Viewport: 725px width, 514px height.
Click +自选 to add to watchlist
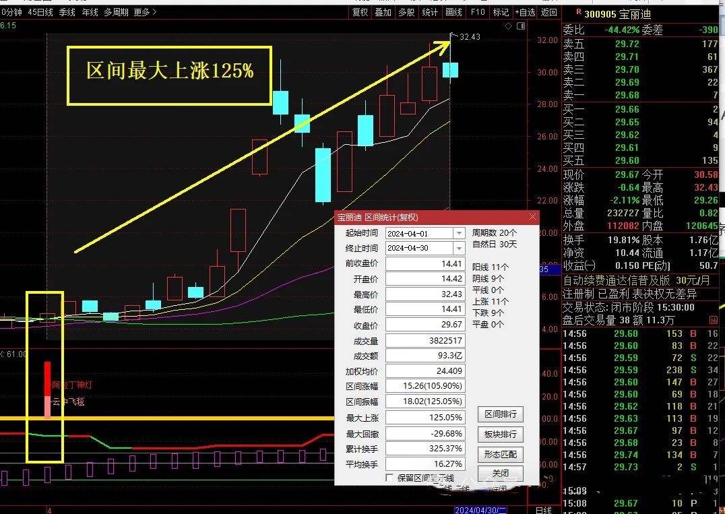pos(525,12)
